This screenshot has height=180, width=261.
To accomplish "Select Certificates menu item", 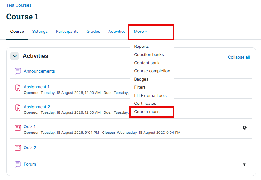I will [x=145, y=104].
